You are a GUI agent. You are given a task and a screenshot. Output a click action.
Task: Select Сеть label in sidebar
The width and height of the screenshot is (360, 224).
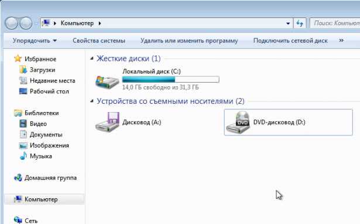click(x=31, y=220)
